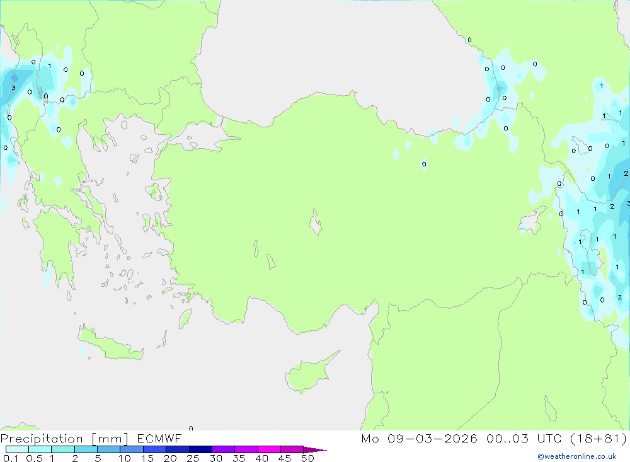
Task: Pick the 35–40 mm purple swatch
Action: [246, 449]
